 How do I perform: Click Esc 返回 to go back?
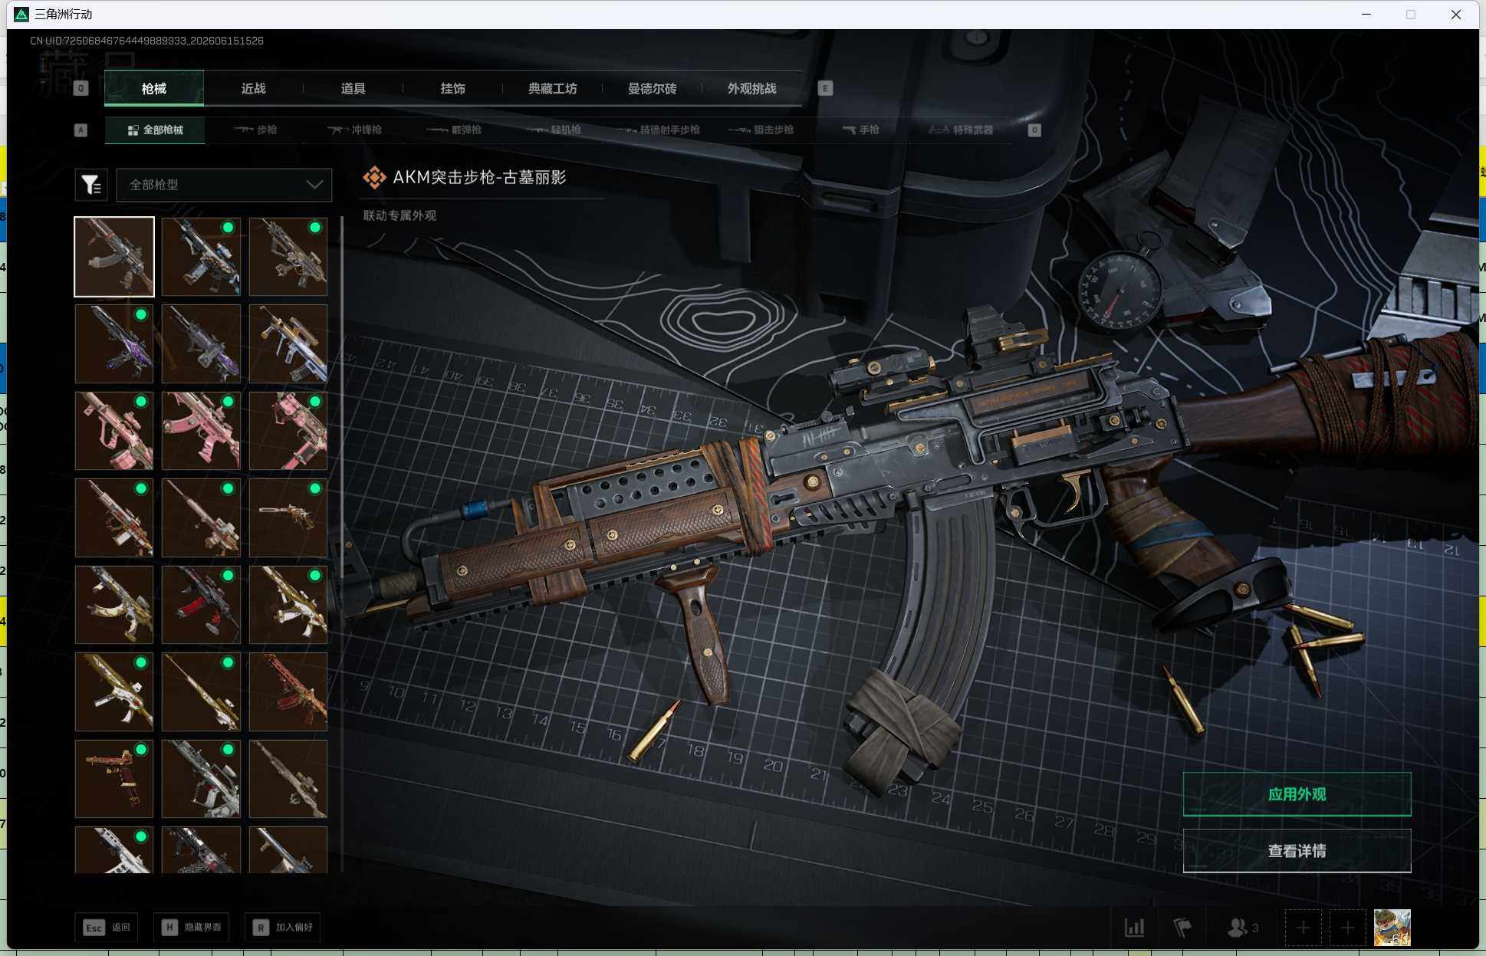107,928
